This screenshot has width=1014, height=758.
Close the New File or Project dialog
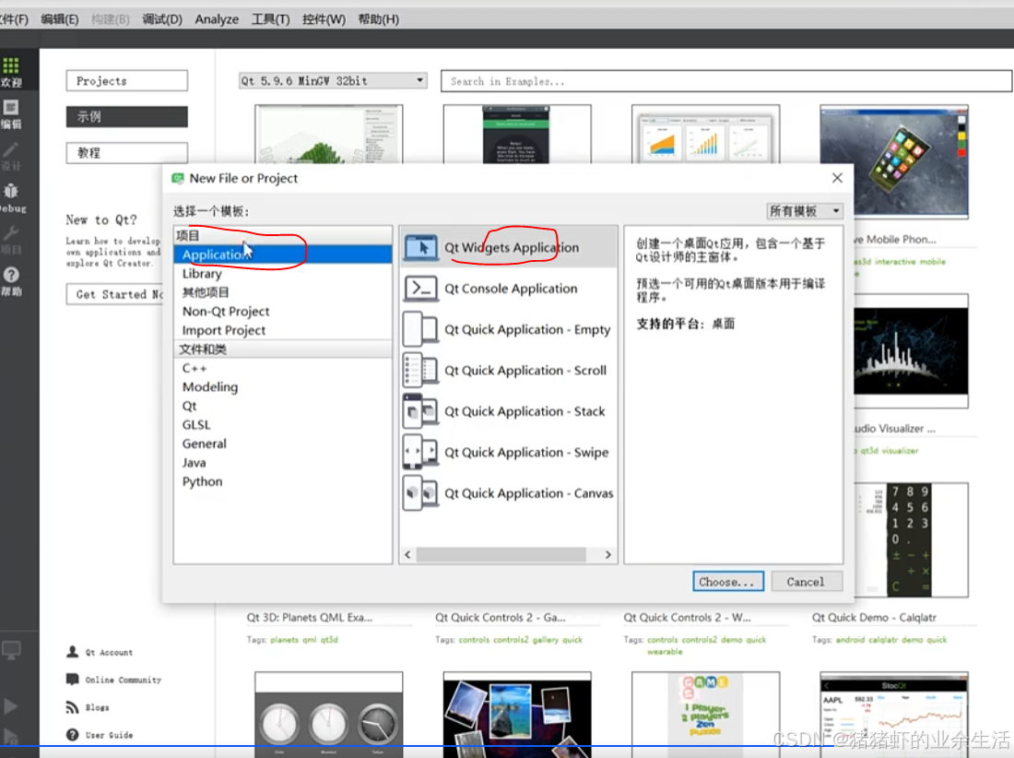pyautogui.click(x=837, y=178)
